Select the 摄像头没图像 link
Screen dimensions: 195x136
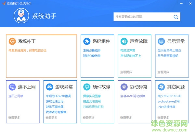tap(92, 96)
